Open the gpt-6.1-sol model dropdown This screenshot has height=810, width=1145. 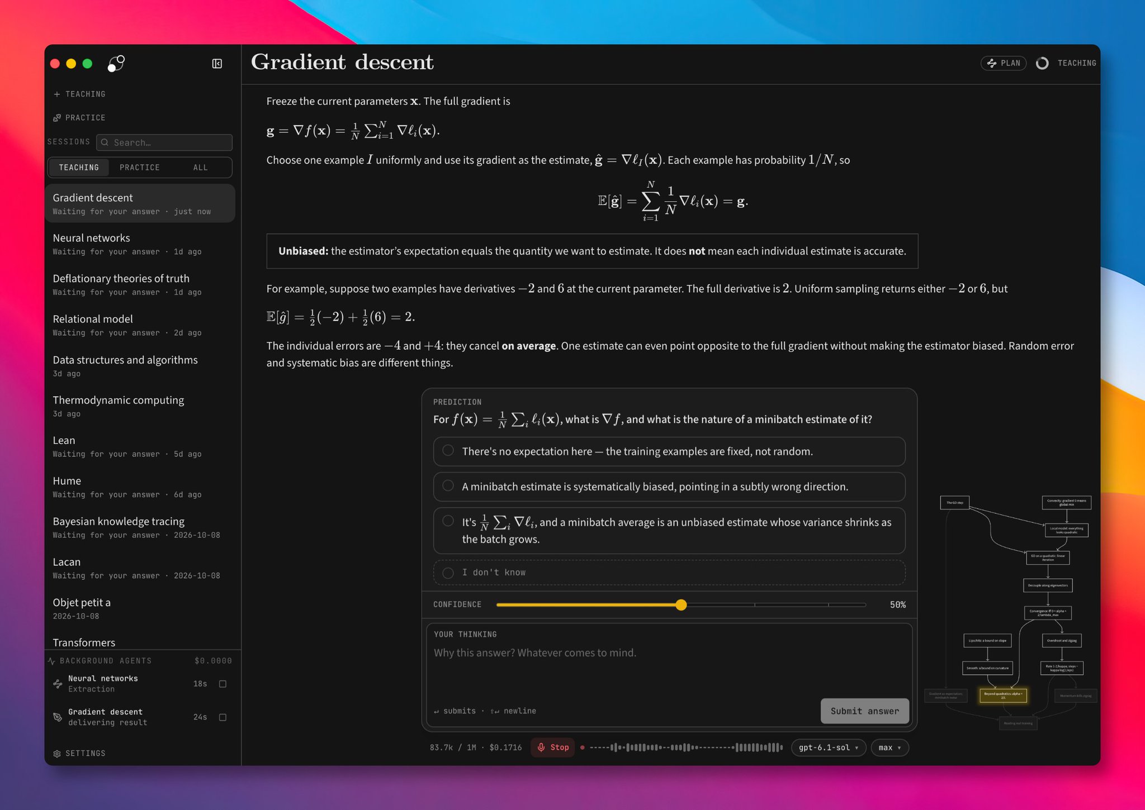[829, 747]
